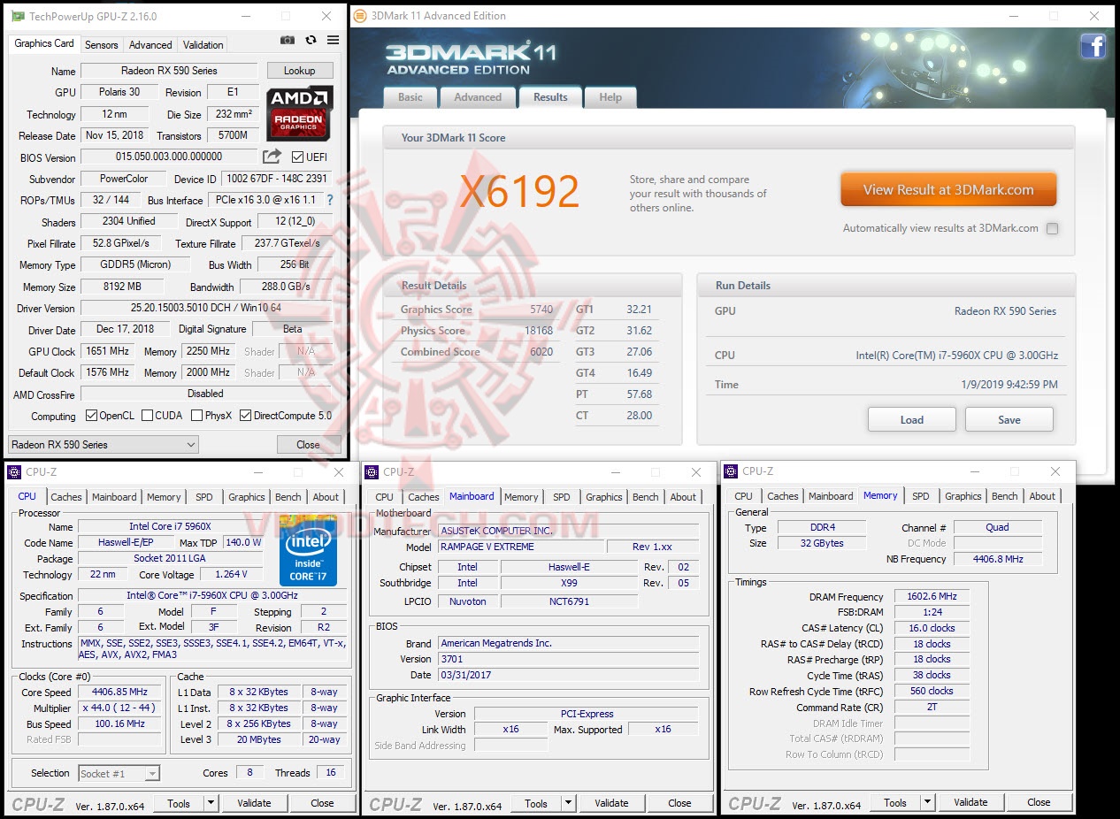Screen dimensions: 1120x819
Task: Open About tab in CPU-Z Memory window
Action: [x=1042, y=496]
